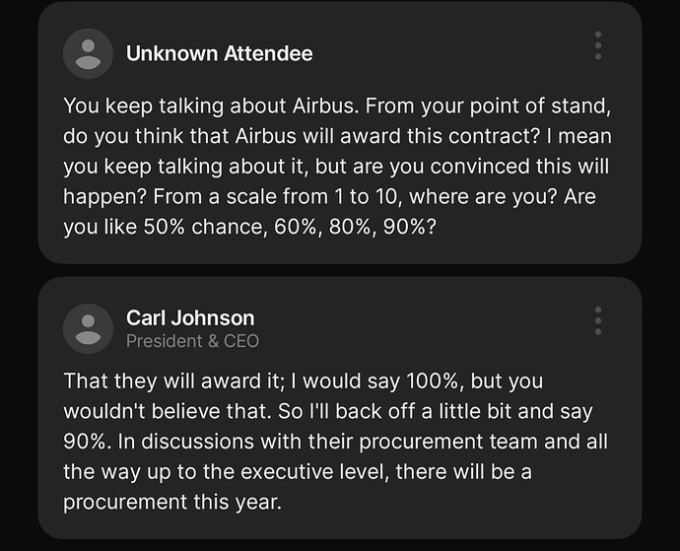Viewport: 680px width, 551px height.
Task: Click Carl Johnson's profile avatar
Action: [88, 328]
